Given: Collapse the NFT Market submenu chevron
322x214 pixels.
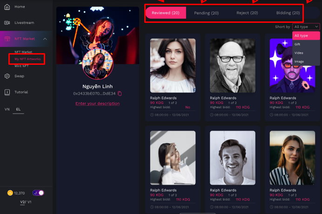Looking at the screenshot, I should click(45, 39).
